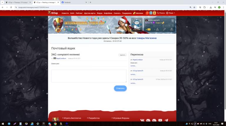Open the Chrome extensions puzzle icon
This screenshot has width=226, height=126.
click(x=205, y=7)
